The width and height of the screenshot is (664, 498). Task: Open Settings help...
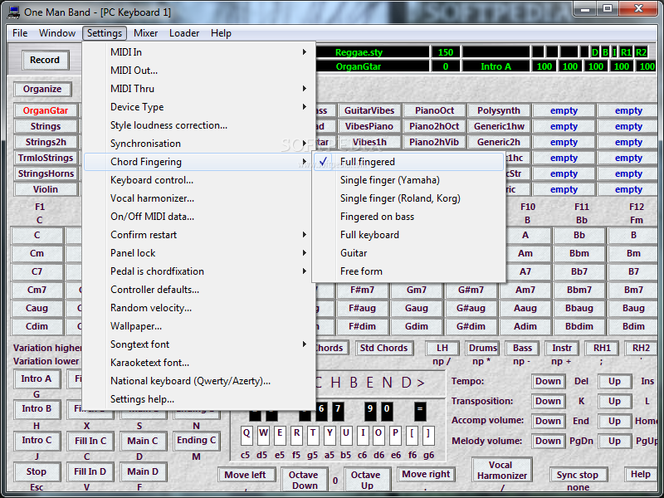(x=199, y=399)
